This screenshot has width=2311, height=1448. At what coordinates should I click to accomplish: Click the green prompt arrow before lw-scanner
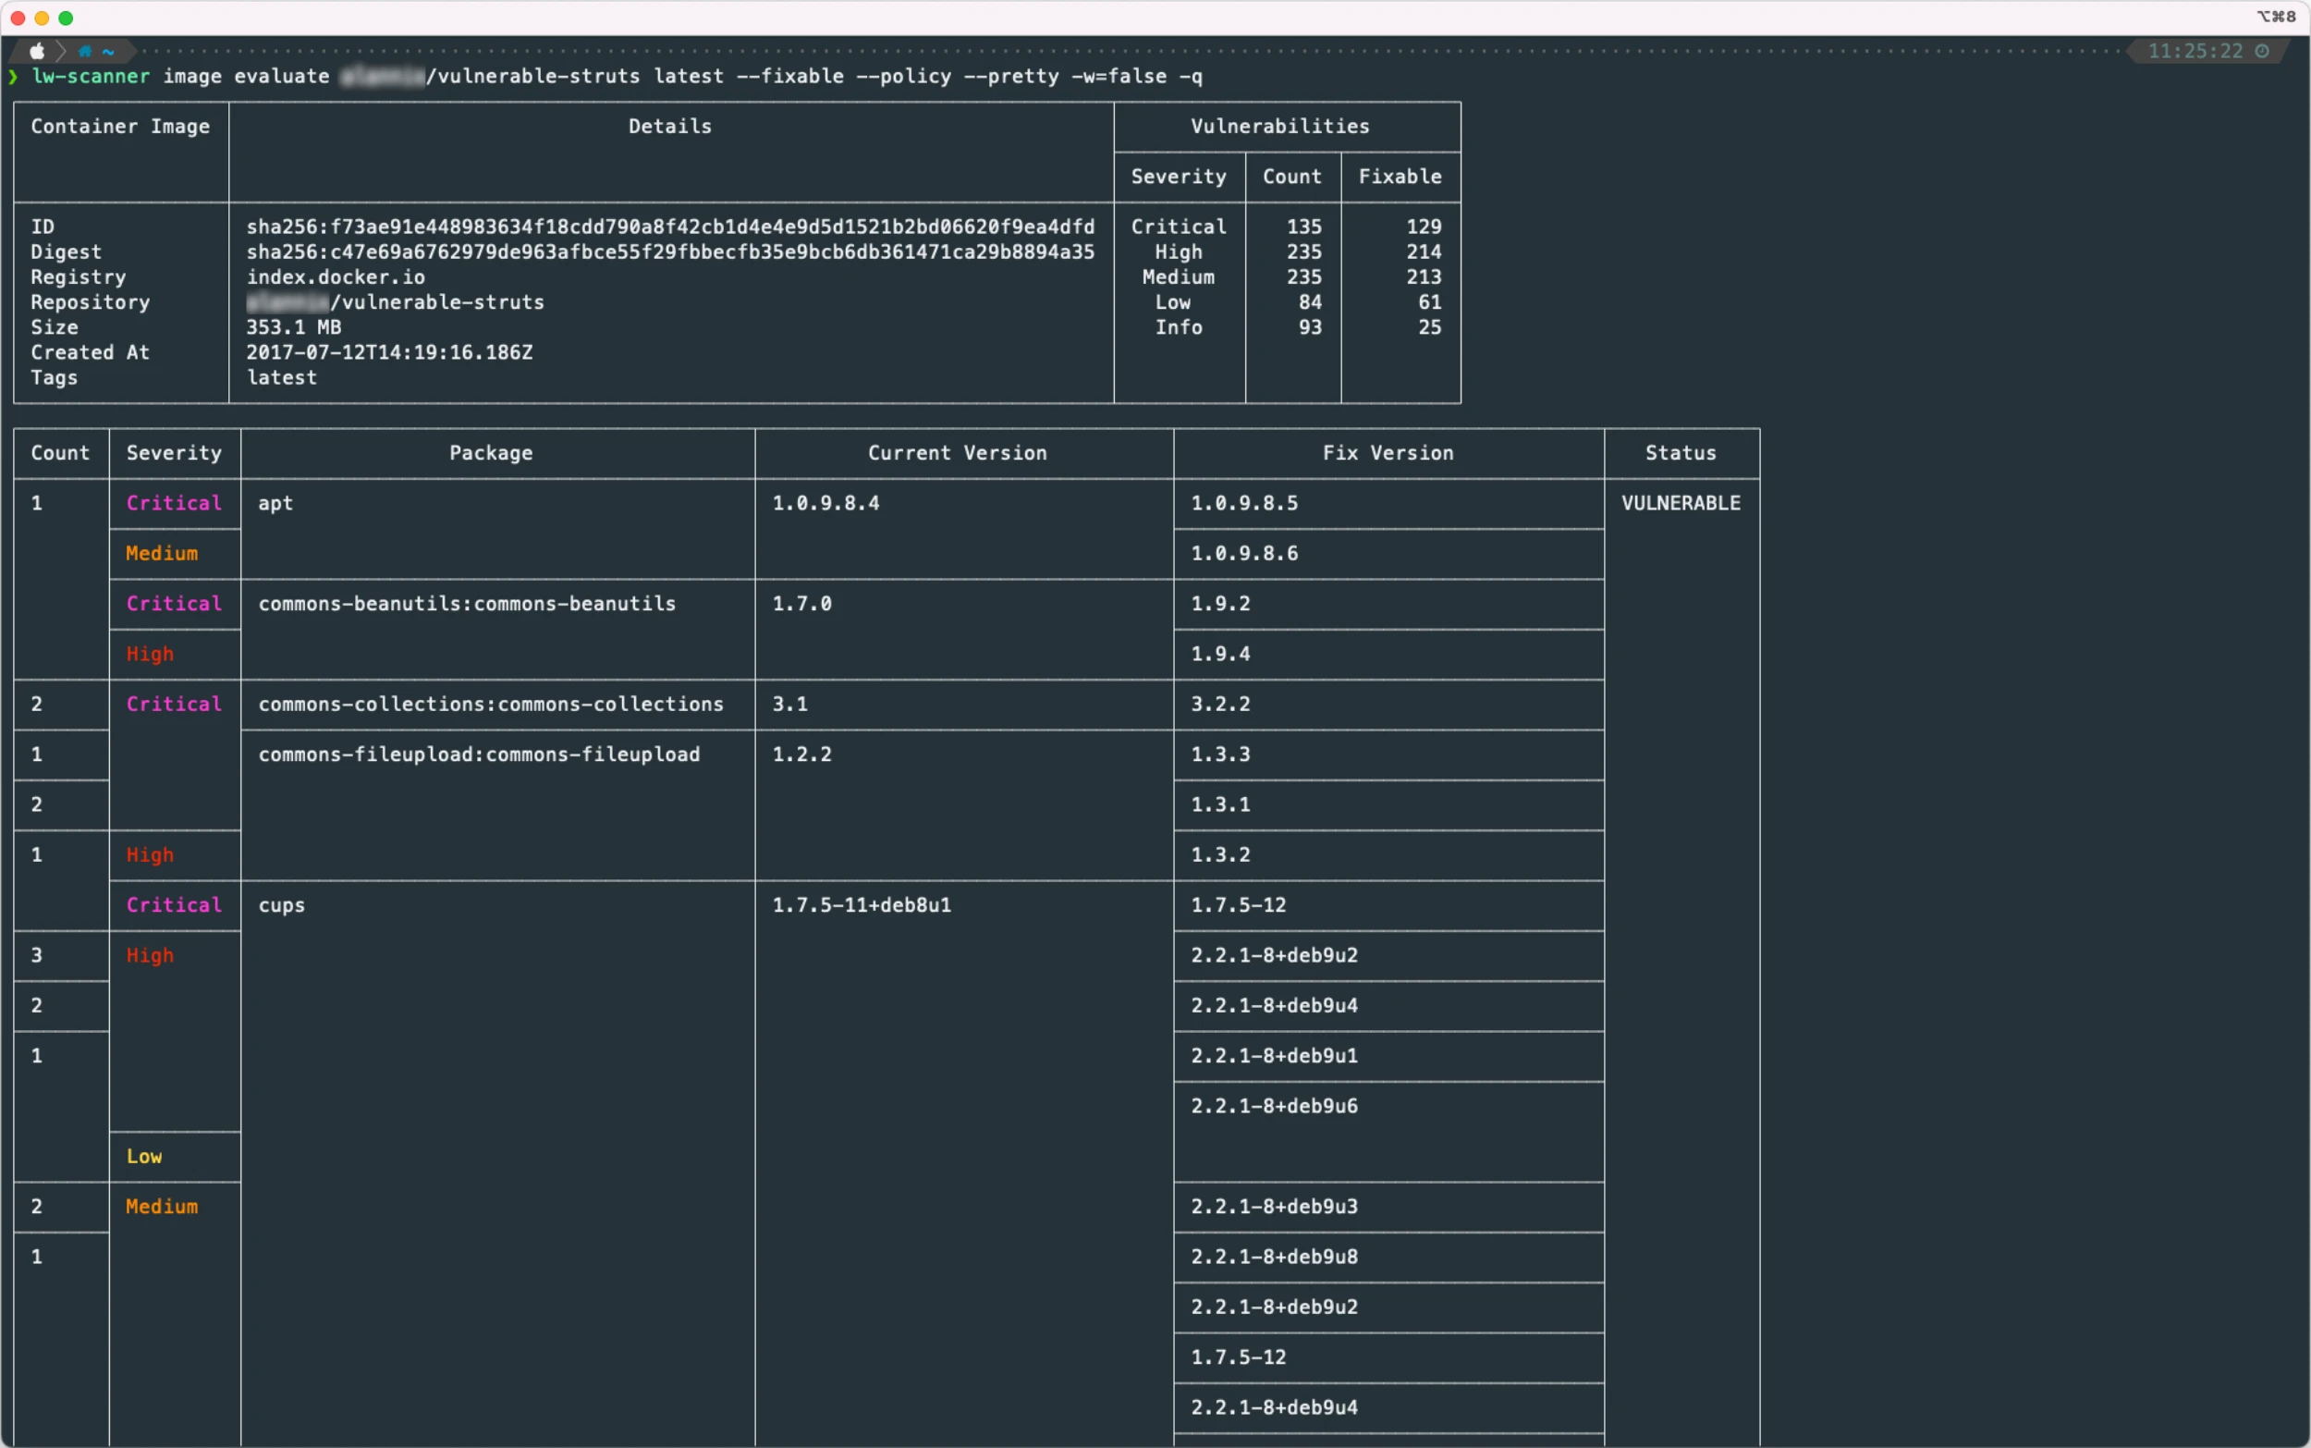coord(13,77)
